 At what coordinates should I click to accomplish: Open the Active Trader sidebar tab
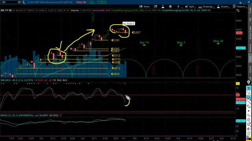tap(250, 33)
